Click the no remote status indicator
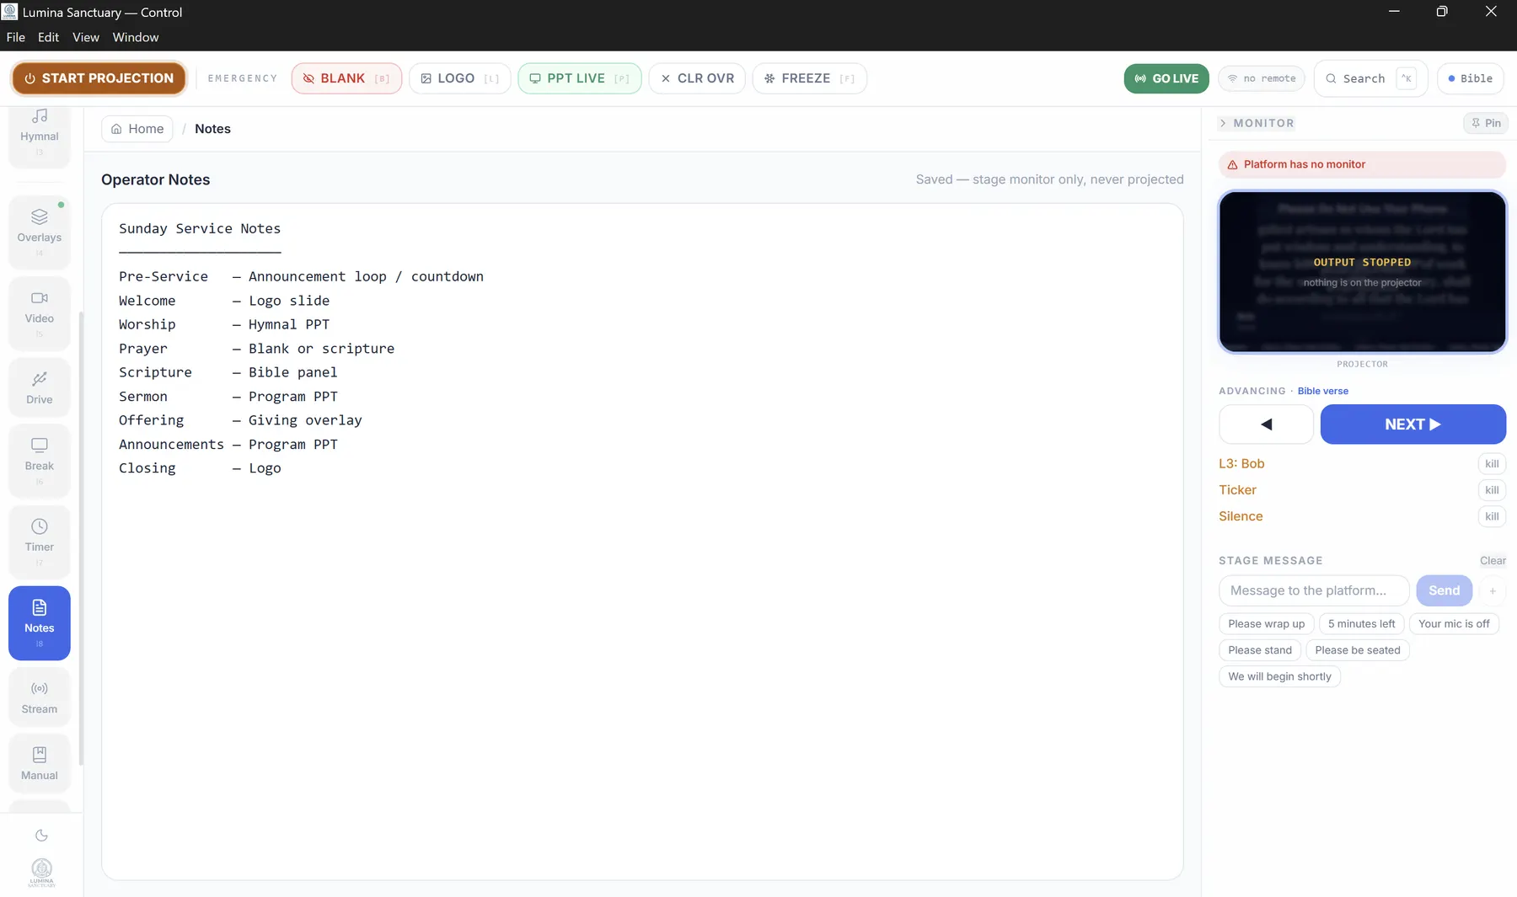The height and width of the screenshot is (897, 1517). pyautogui.click(x=1262, y=78)
